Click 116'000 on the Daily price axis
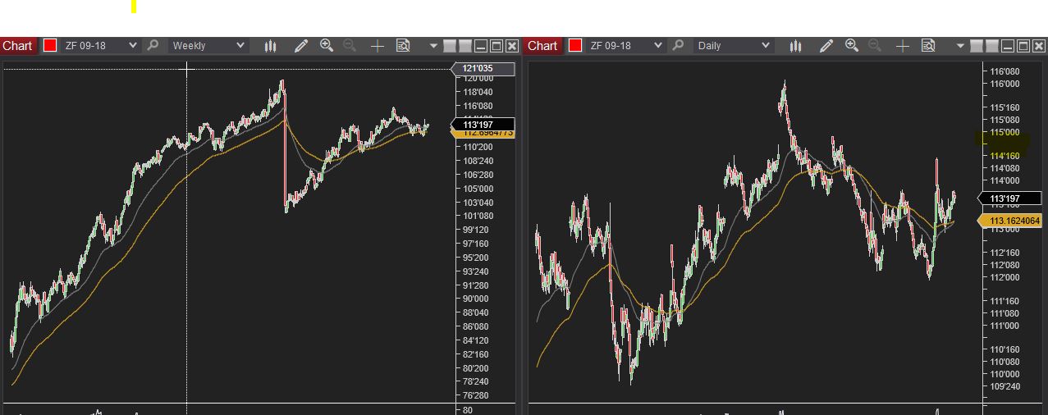 [1005, 84]
